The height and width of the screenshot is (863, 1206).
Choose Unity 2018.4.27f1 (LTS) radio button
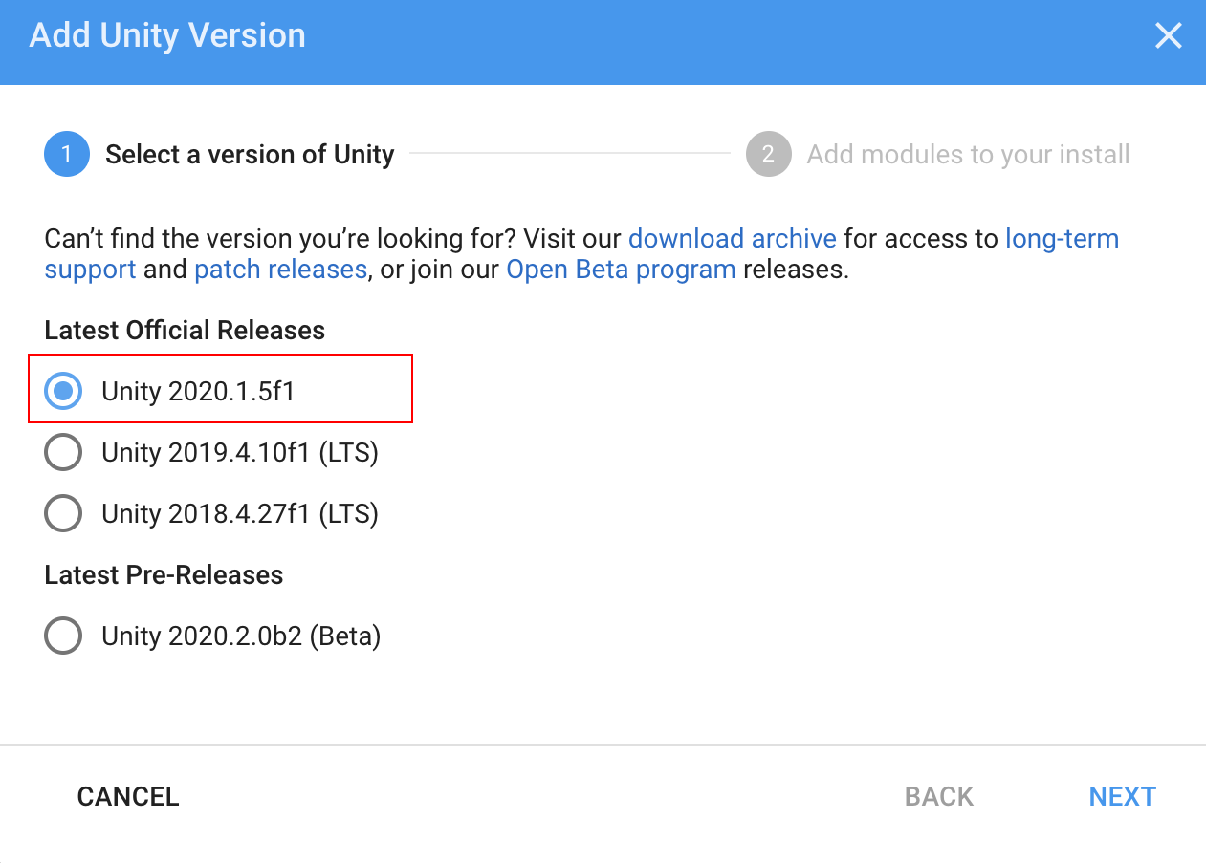[63, 513]
